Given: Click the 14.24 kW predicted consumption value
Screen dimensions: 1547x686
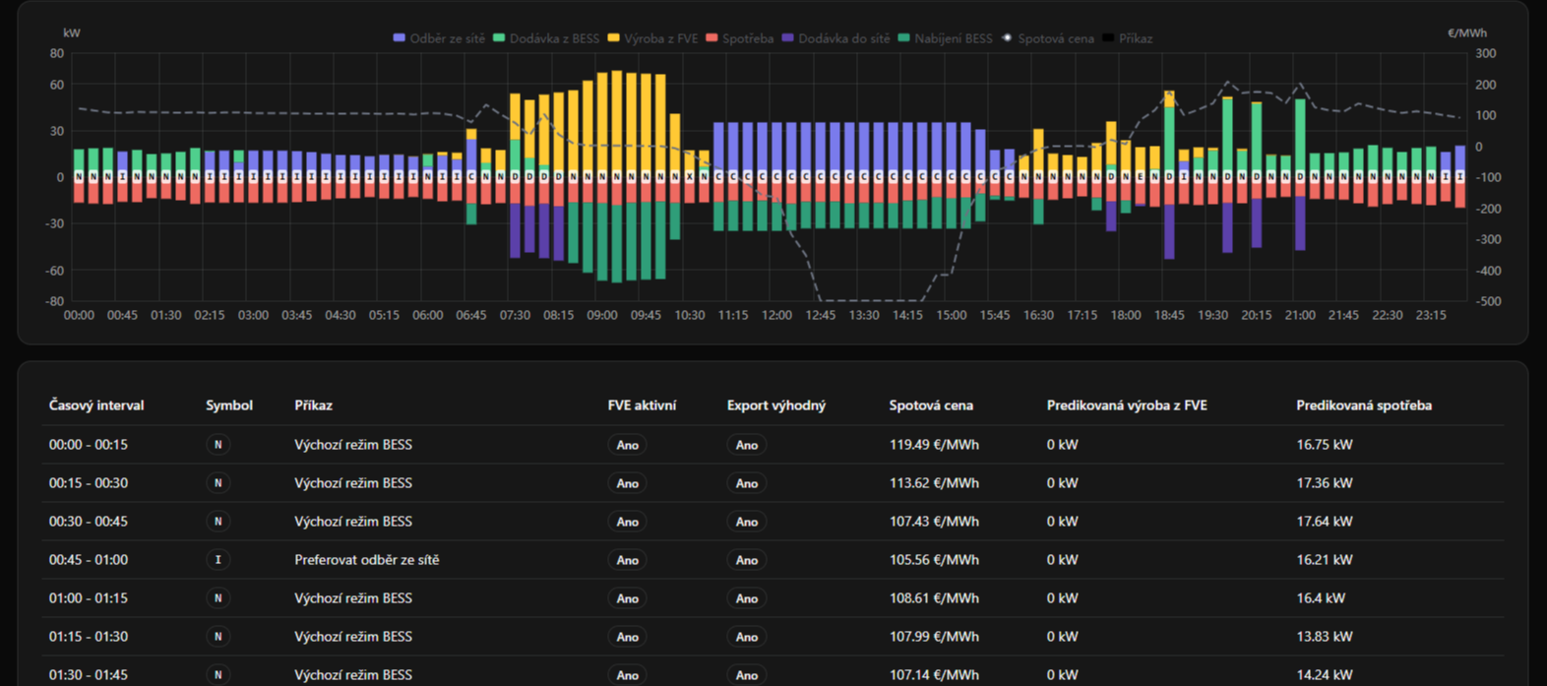Looking at the screenshot, I should point(1325,675).
